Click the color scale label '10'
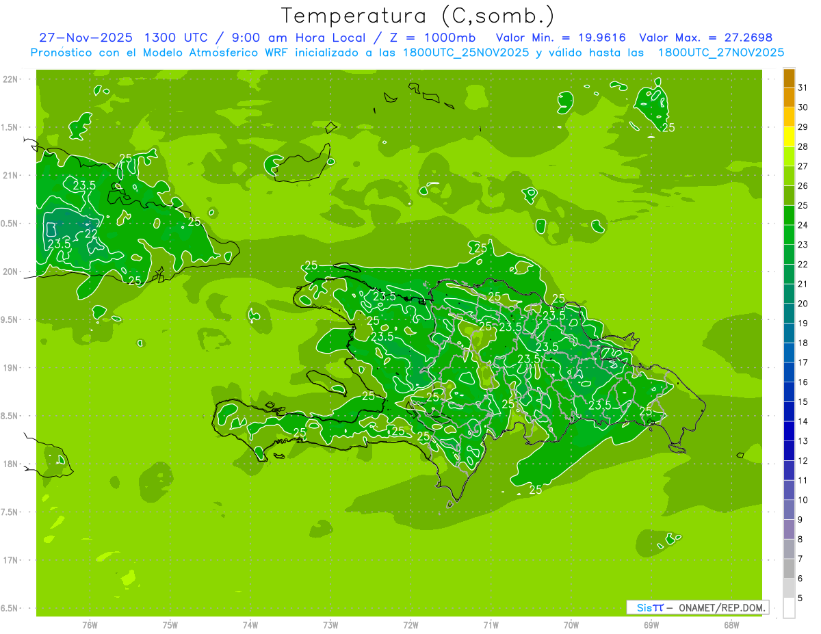This screenshot has width=821, height=634. coord(803,500)
